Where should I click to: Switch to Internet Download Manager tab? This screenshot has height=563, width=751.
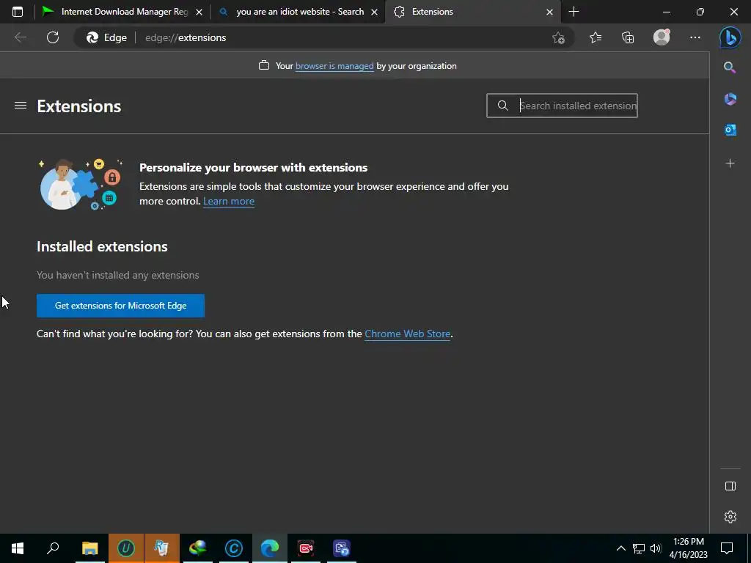pyautogui.click(x=122, y=12)
